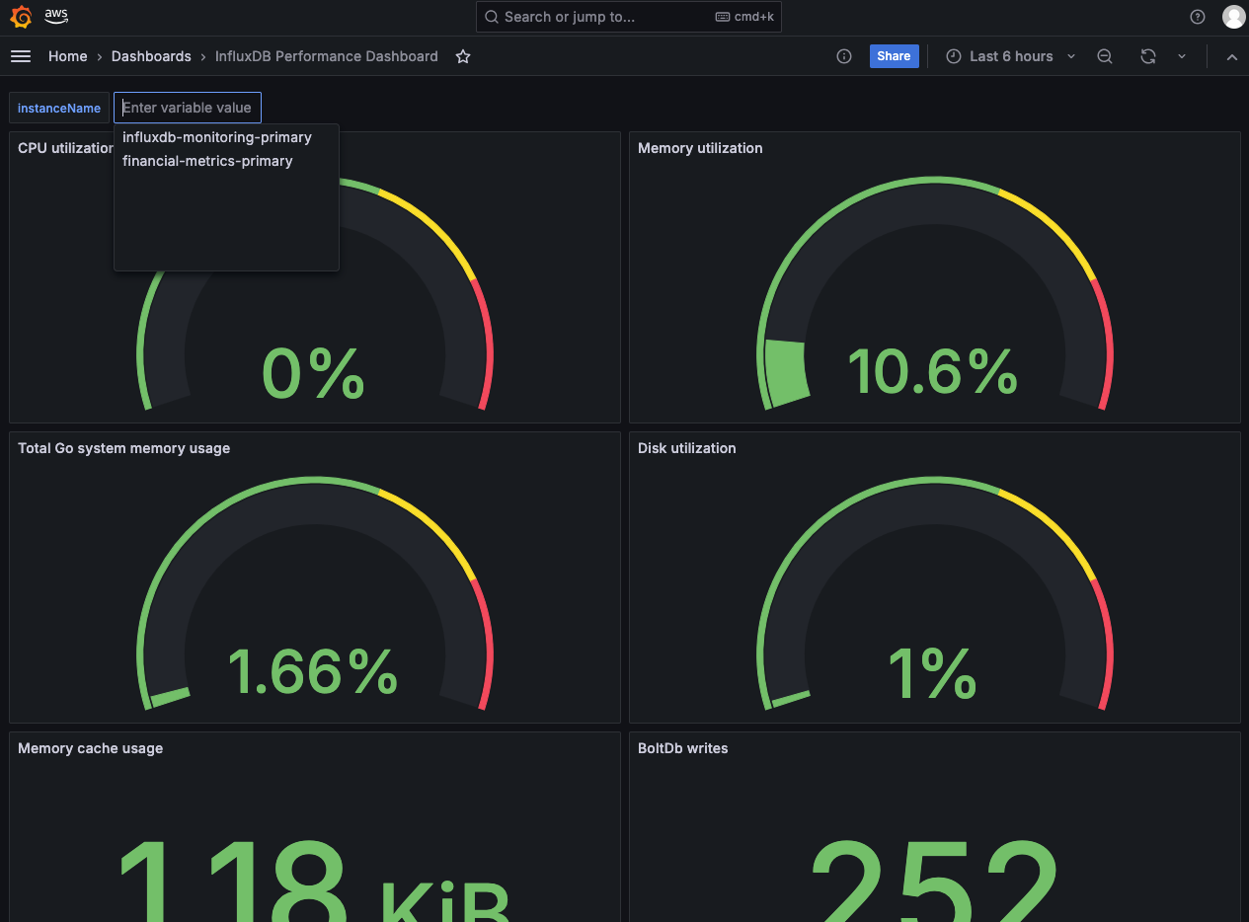Image resolution: width=1249 pixels, height=922 pixels.
Task: Click the zoom out time range icon
Action: [x=1105, y=56]
